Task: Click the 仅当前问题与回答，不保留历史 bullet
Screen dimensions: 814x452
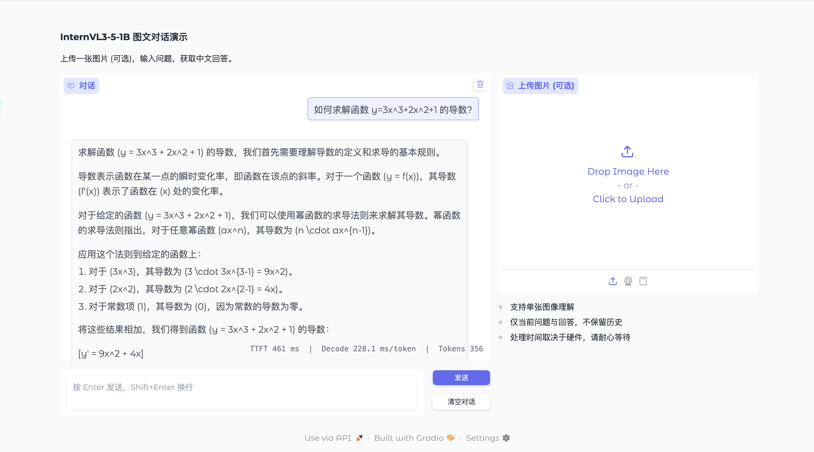Action: (566, 322)
